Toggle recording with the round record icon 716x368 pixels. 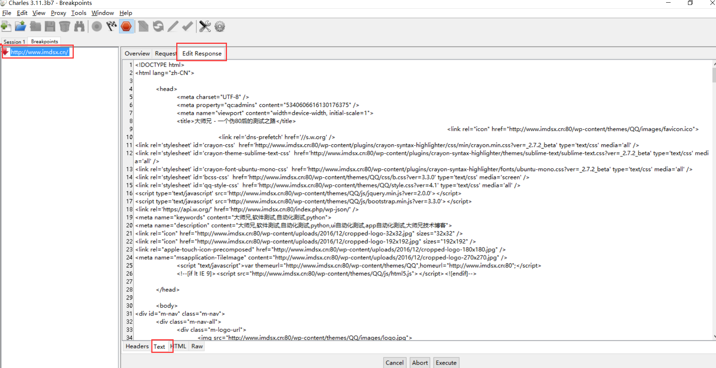click(97, 26)
